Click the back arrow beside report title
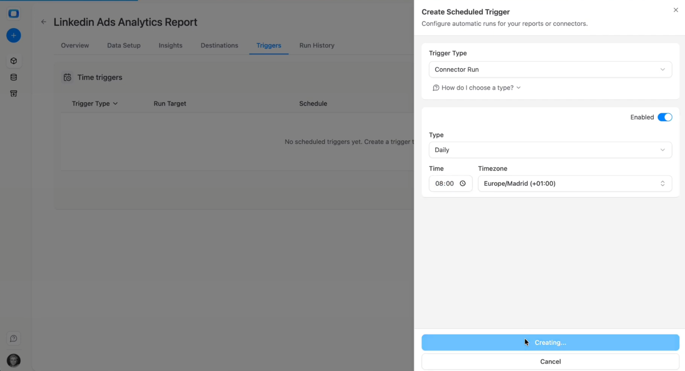685x371 pixels. click(43, 22)
